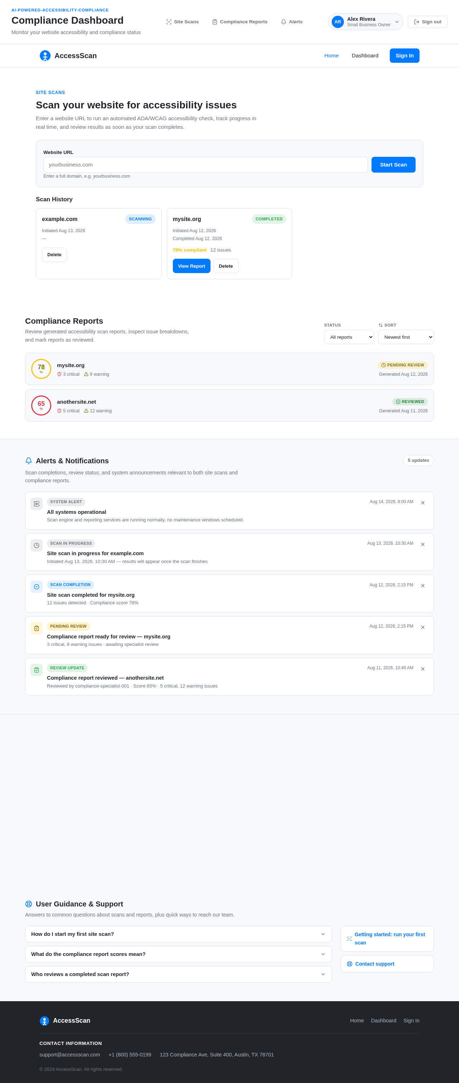Image resolution: width=459 pixels, height=1083 pixels.
Task: Click the clipboard icon on Review Update alert
Action: [x=37, y=670]
